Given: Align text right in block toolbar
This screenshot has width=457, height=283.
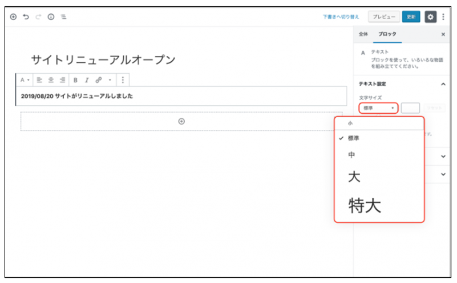Looking at the screenshot, I should point(62,80).
